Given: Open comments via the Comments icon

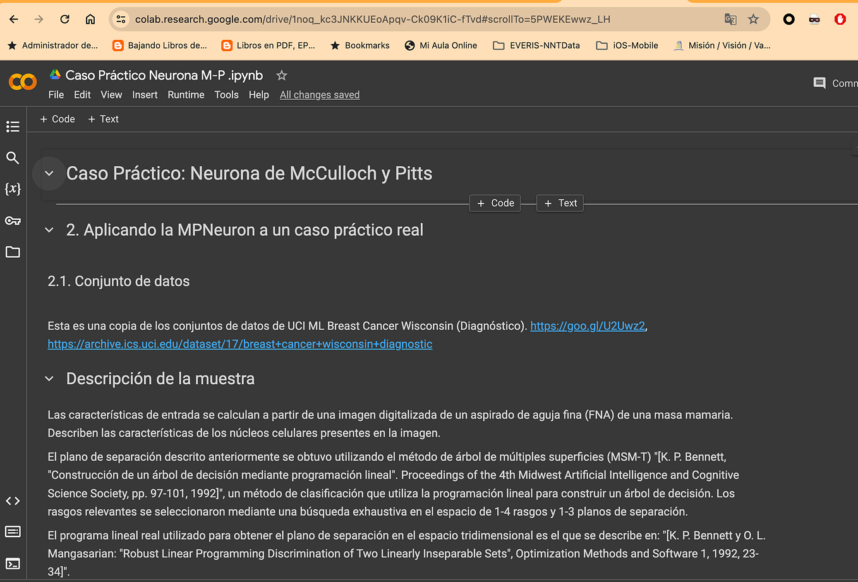Looking at the screenshot, I should tap(819, 83).
